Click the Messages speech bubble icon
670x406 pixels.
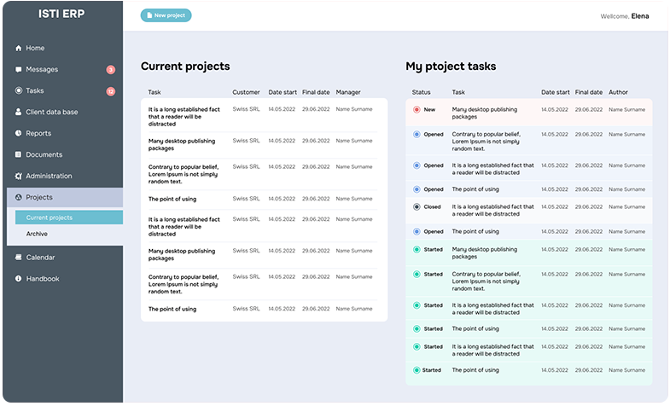click(x=19, y=70)
